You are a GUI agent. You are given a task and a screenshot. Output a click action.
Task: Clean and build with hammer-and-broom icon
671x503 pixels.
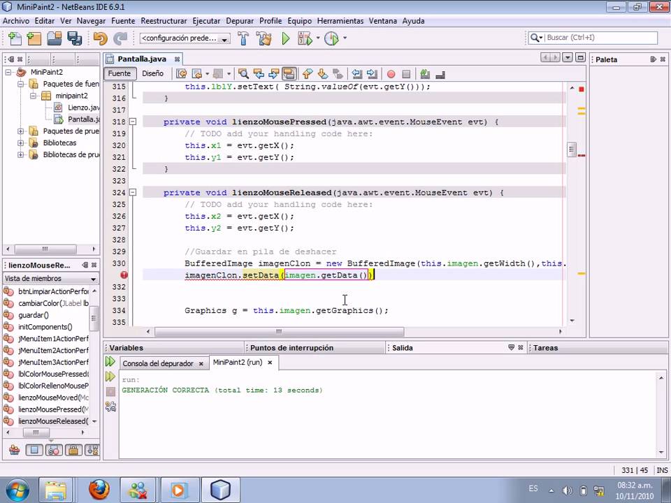264,38
